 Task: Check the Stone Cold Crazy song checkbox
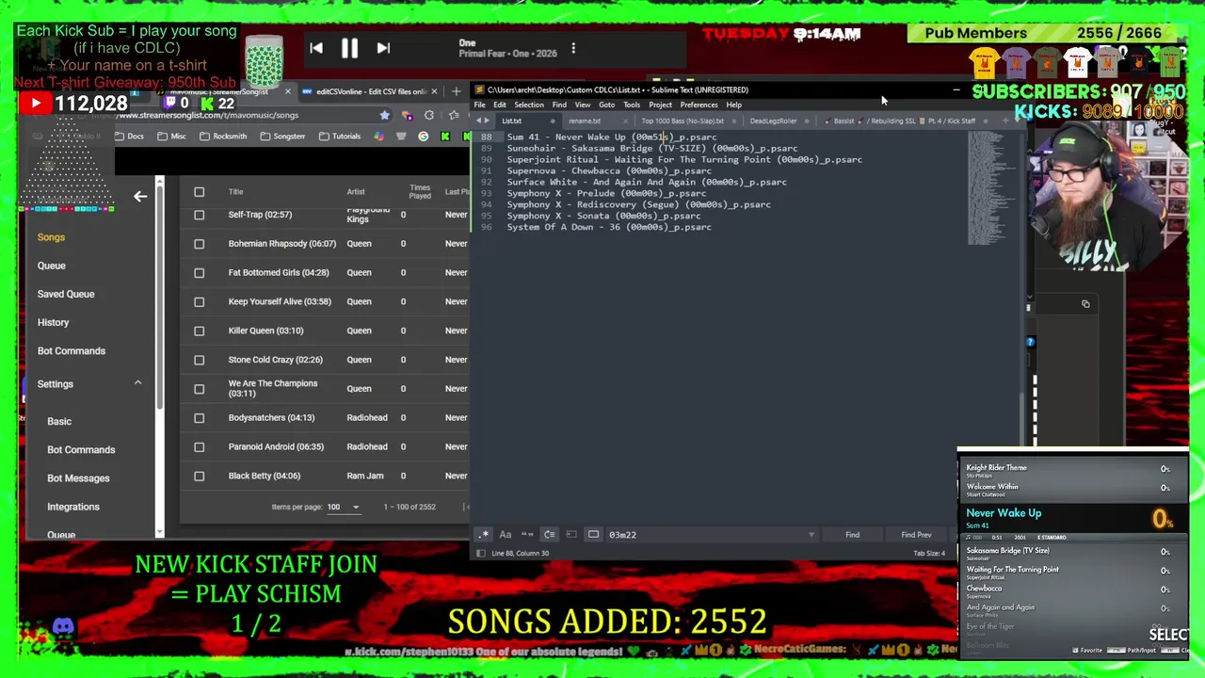pos(199,360)
